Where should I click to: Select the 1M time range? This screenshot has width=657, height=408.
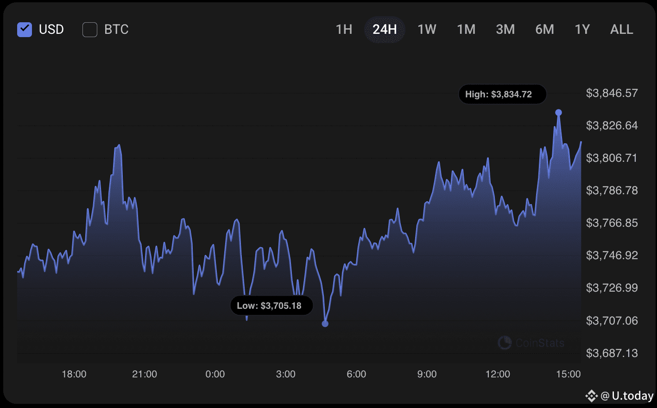466,29
